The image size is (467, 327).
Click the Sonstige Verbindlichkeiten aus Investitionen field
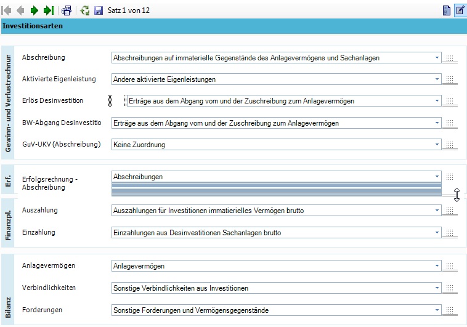[x=277, y=288]
